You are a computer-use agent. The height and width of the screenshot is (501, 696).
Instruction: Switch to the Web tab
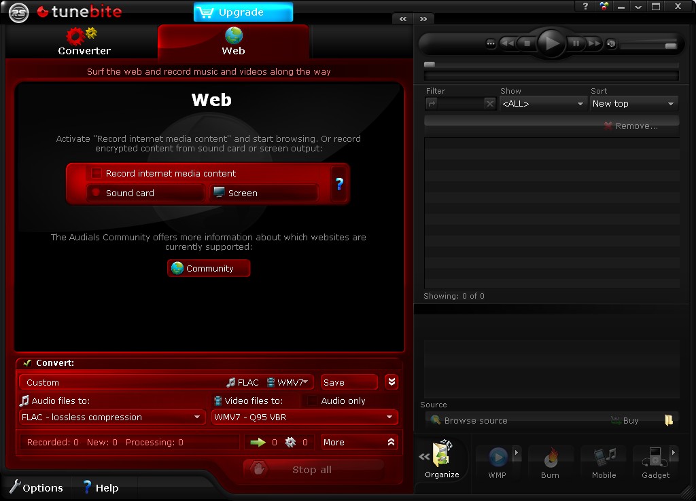point(234,41)
